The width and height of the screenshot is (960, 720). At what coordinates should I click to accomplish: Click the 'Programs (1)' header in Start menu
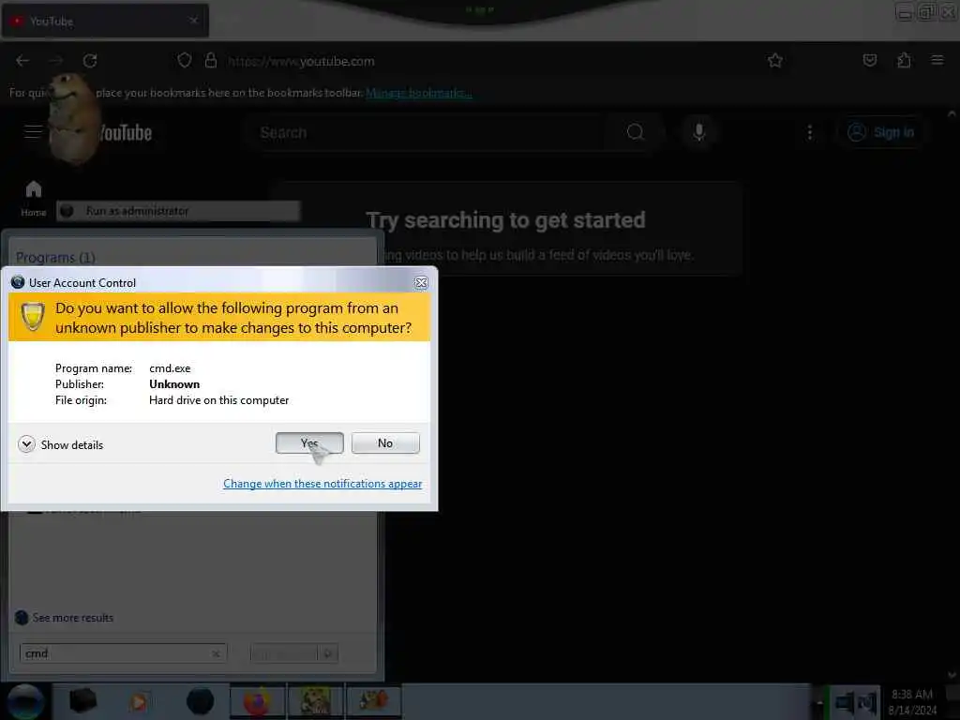pos(55,257)
